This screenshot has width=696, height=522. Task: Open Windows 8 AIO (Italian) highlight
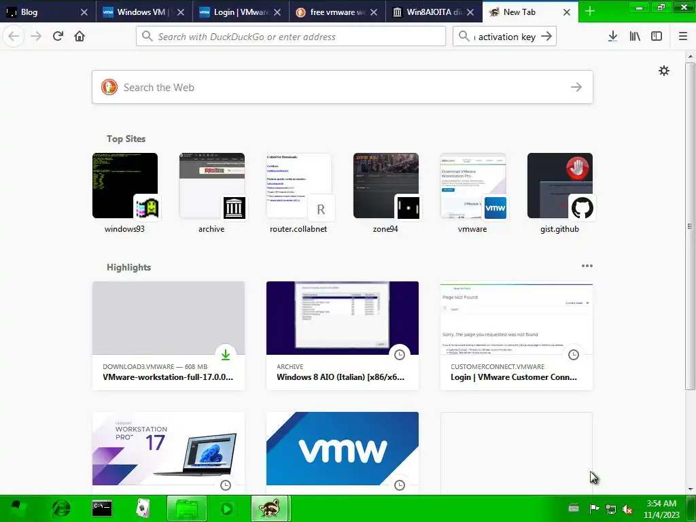(x=343, y=336)
